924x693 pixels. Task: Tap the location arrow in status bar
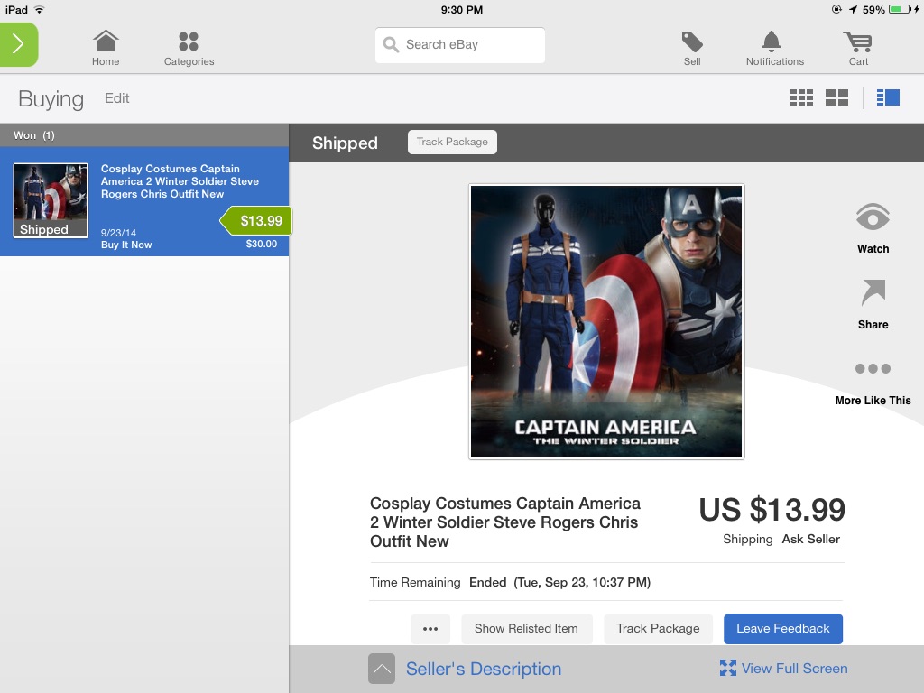853,9
